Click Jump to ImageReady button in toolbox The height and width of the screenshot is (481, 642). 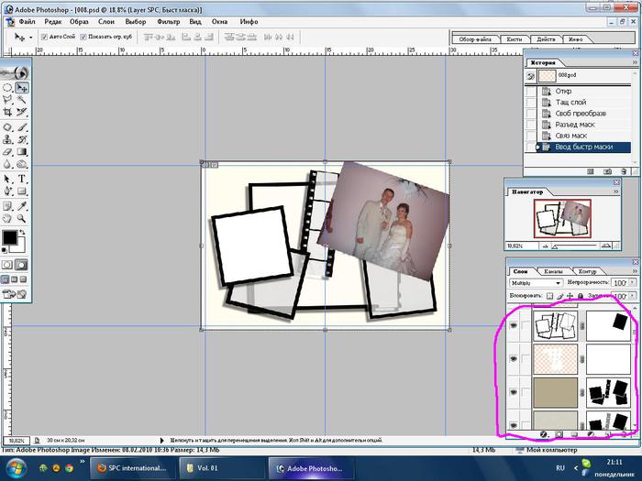(x=15, y=294)
